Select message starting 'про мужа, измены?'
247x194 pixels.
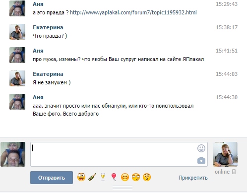[119, 59]
